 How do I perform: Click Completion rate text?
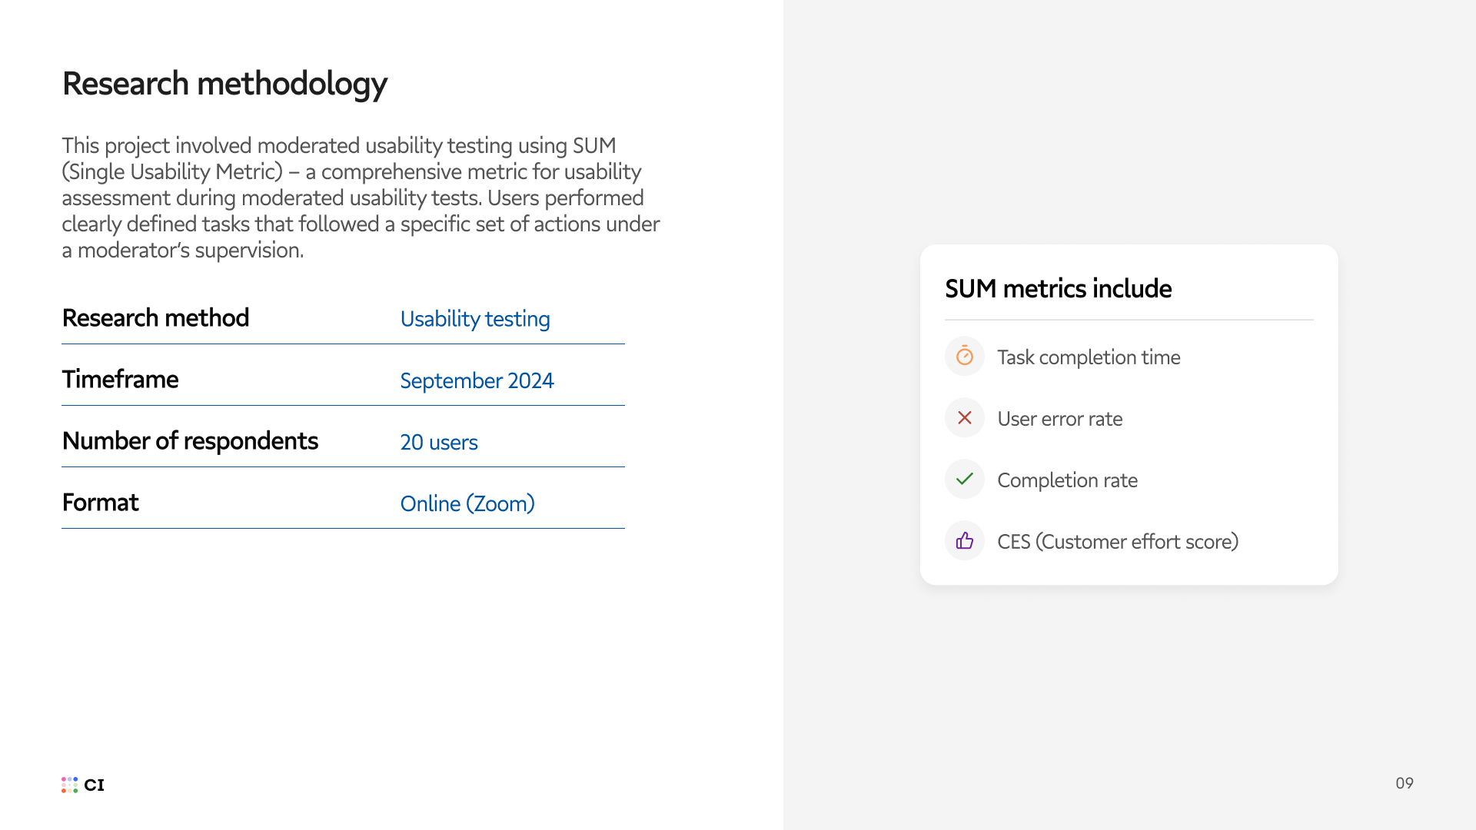(1067, 480)
